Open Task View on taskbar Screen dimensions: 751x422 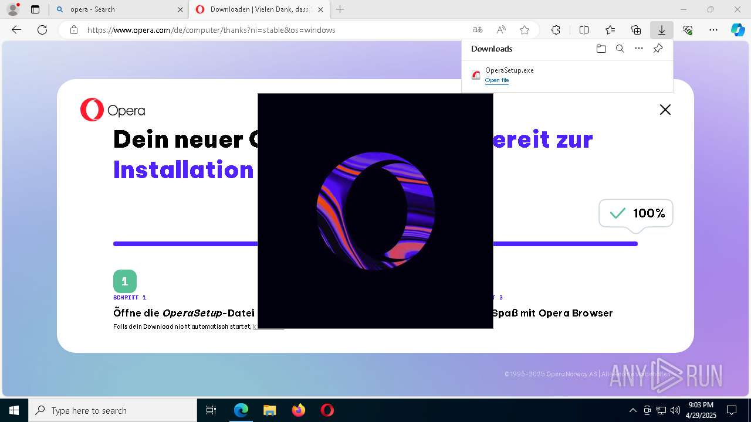(211, 410)
